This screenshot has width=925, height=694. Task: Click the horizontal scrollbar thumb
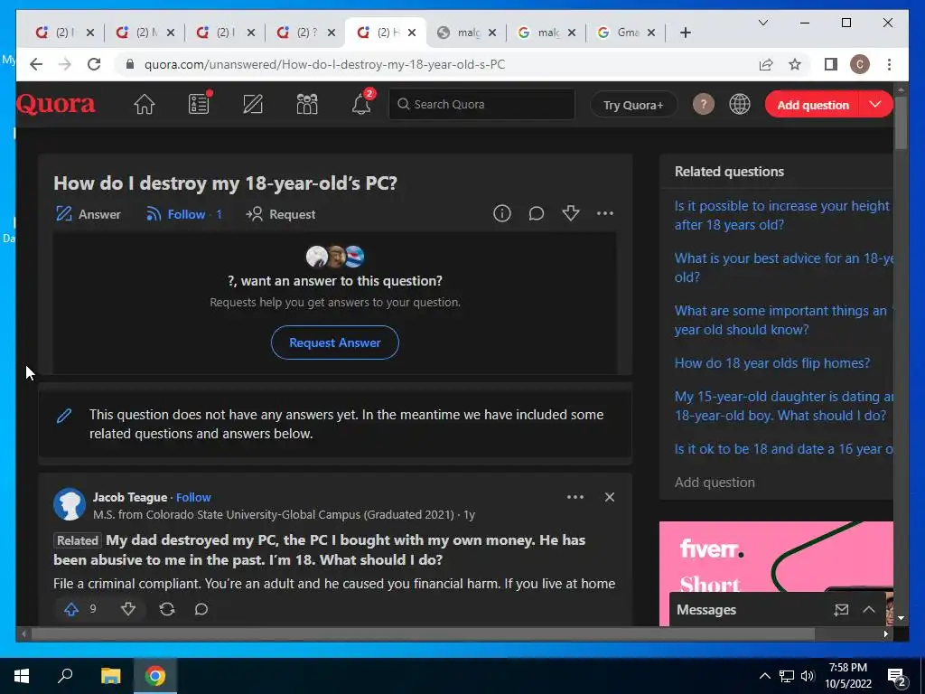click(423, 633)
